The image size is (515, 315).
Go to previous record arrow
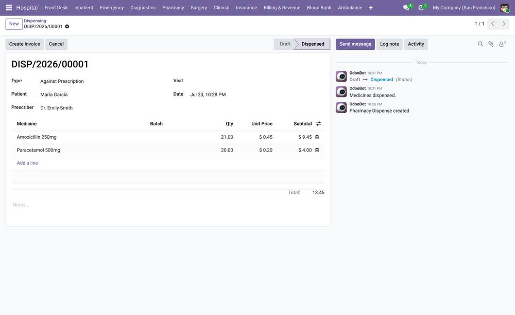[x=493, y=24]
